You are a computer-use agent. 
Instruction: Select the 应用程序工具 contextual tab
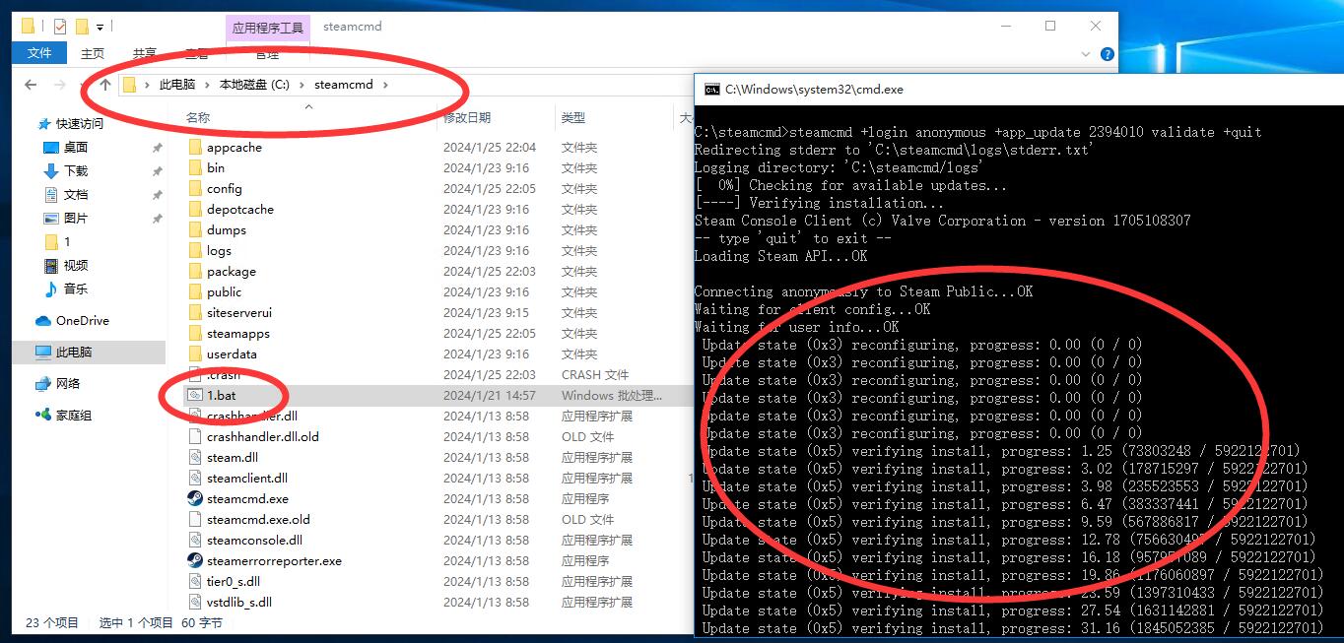pyautogui.click(x=268, y=28)
